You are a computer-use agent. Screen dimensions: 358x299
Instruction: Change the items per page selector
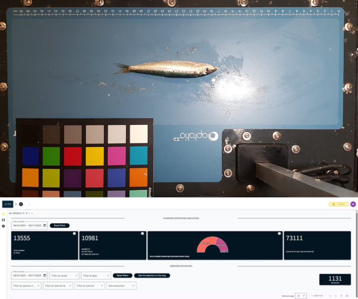click(x=301, y=296)
